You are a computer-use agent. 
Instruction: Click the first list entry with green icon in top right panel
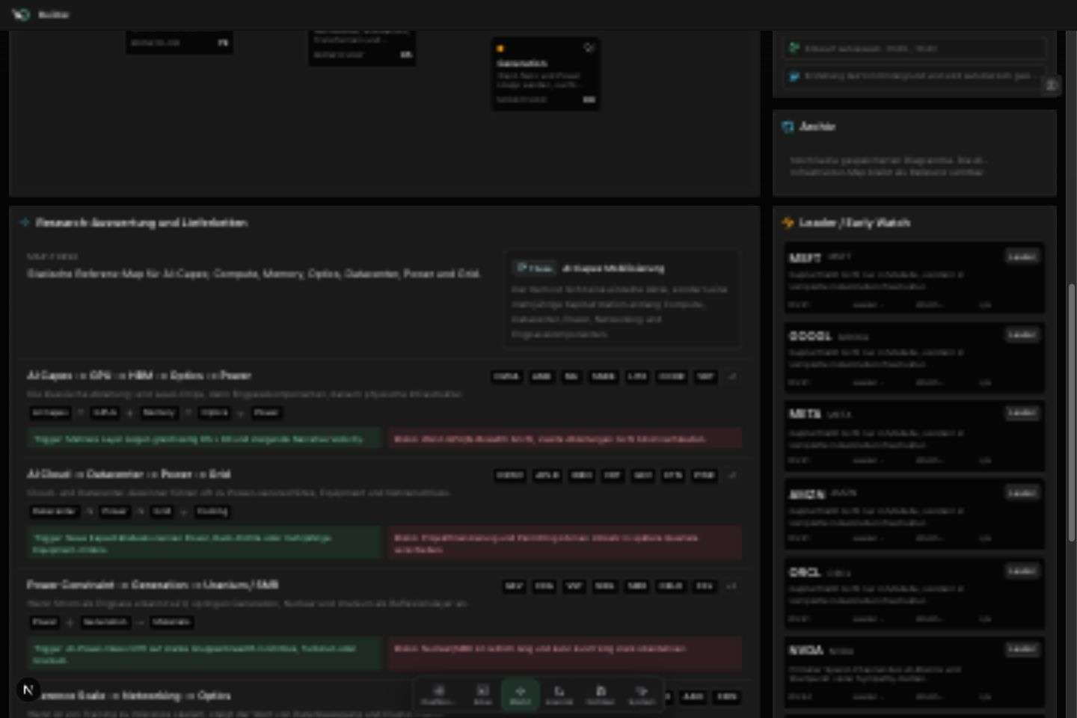click(x=914, y=49)
